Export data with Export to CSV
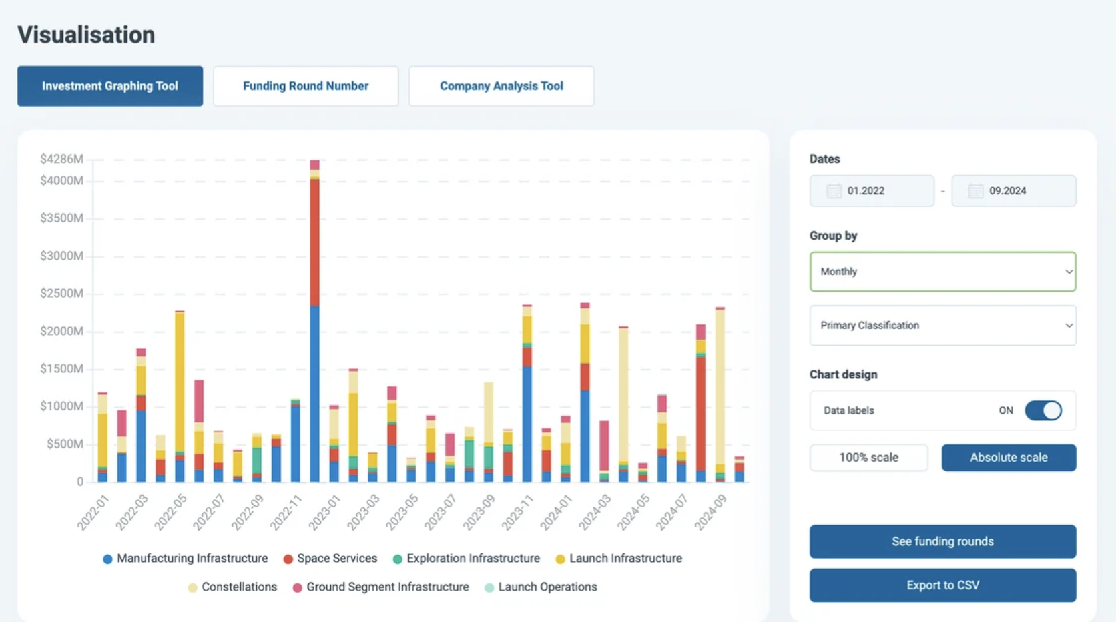 [x=942, y=585]
